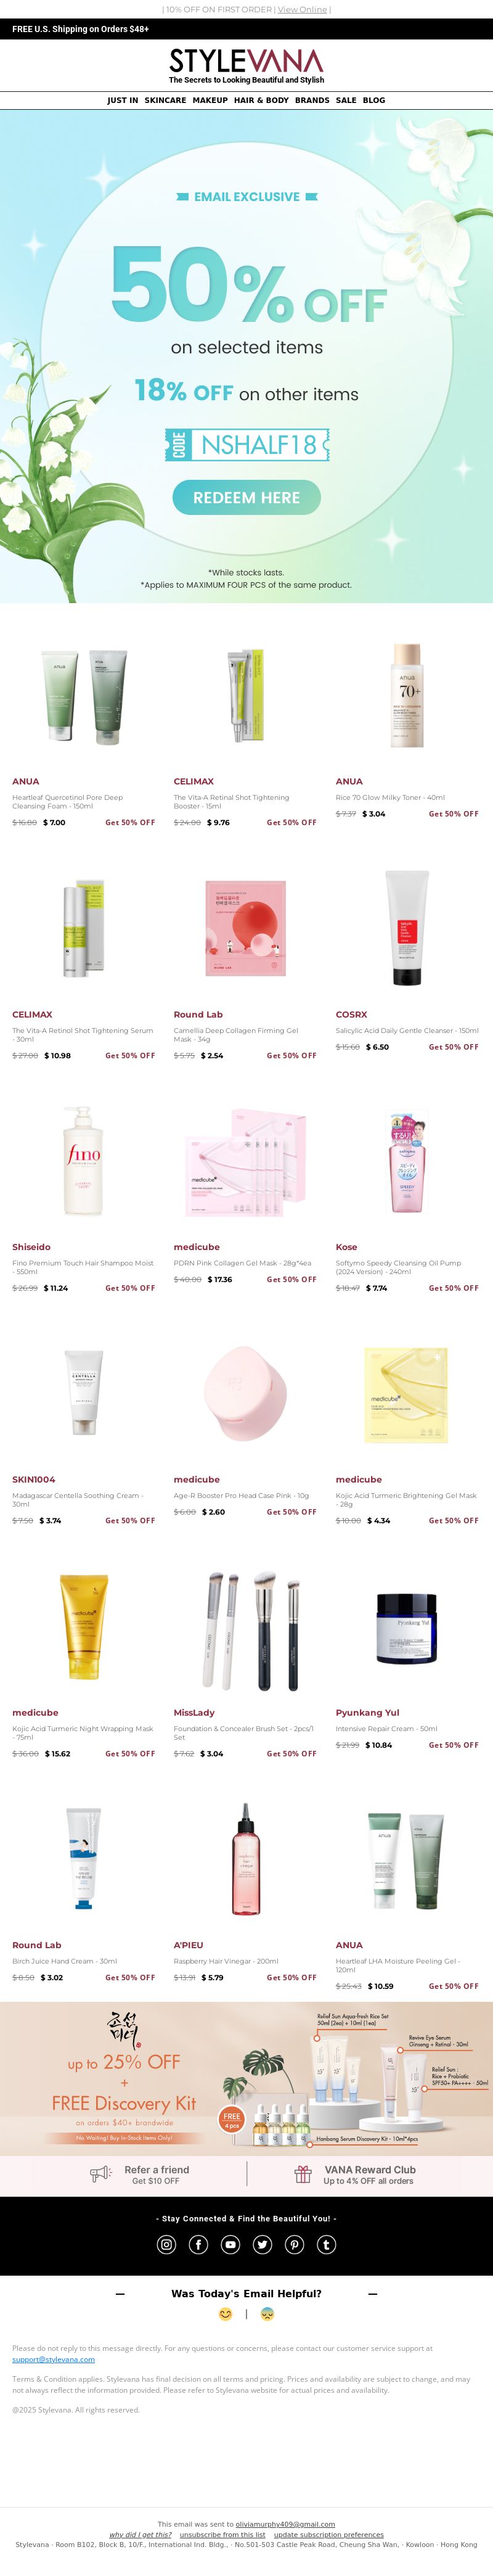Open Stylevana's Instagram page icon
This screenshot has height=2576, width=493.
click(x=167, y=2244)
